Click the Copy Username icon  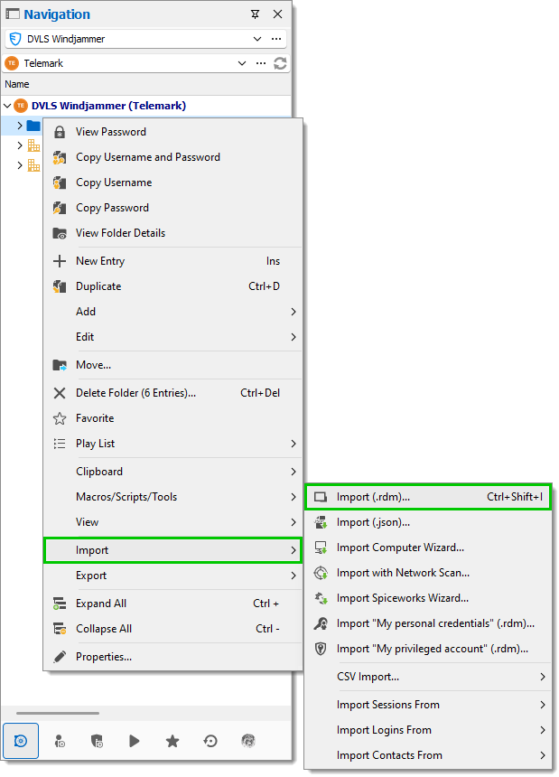coord(60,183)
